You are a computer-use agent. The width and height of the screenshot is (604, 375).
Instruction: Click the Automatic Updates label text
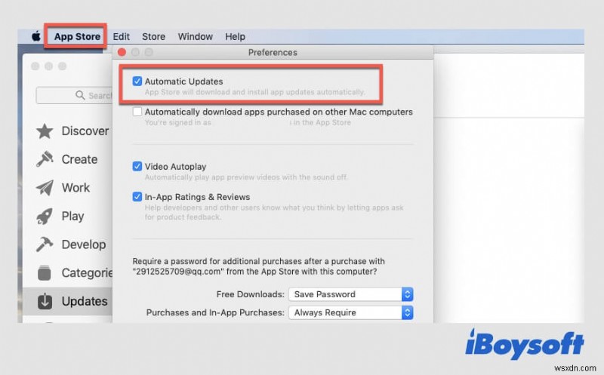coord(183,81)
